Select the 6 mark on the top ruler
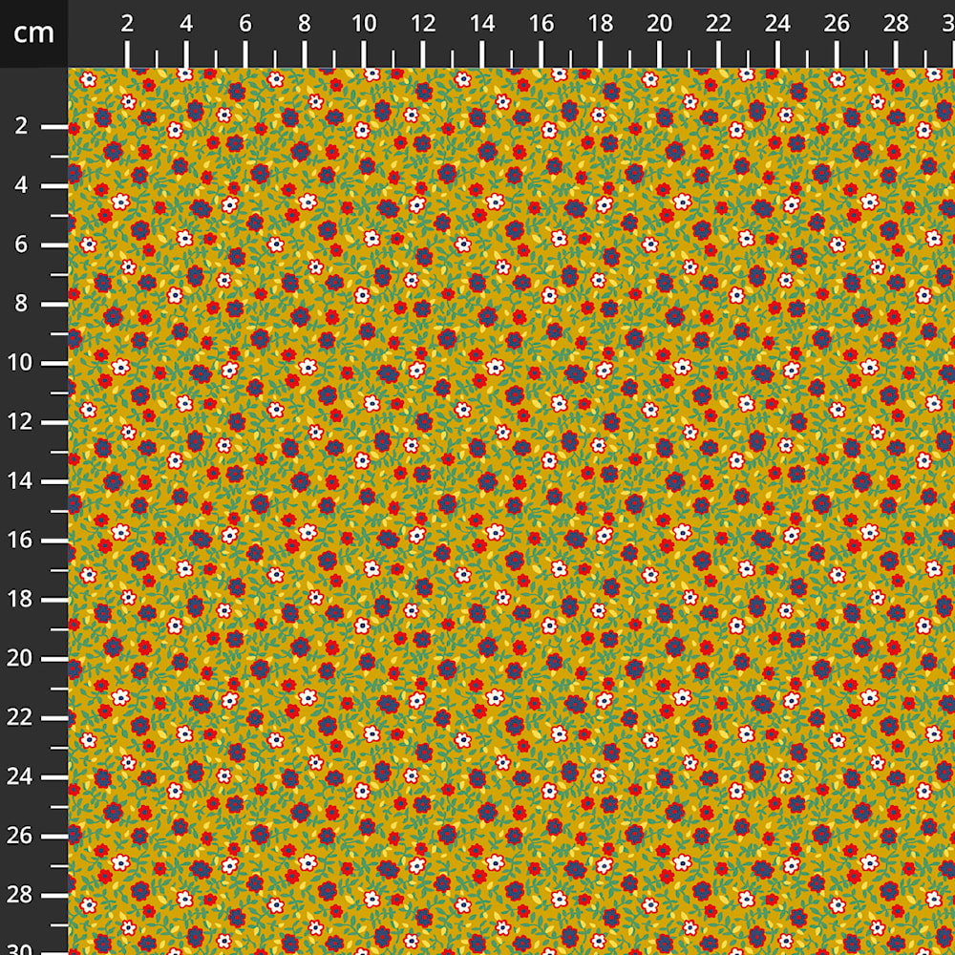The image size is (955, 955). [x=245, y=25]
